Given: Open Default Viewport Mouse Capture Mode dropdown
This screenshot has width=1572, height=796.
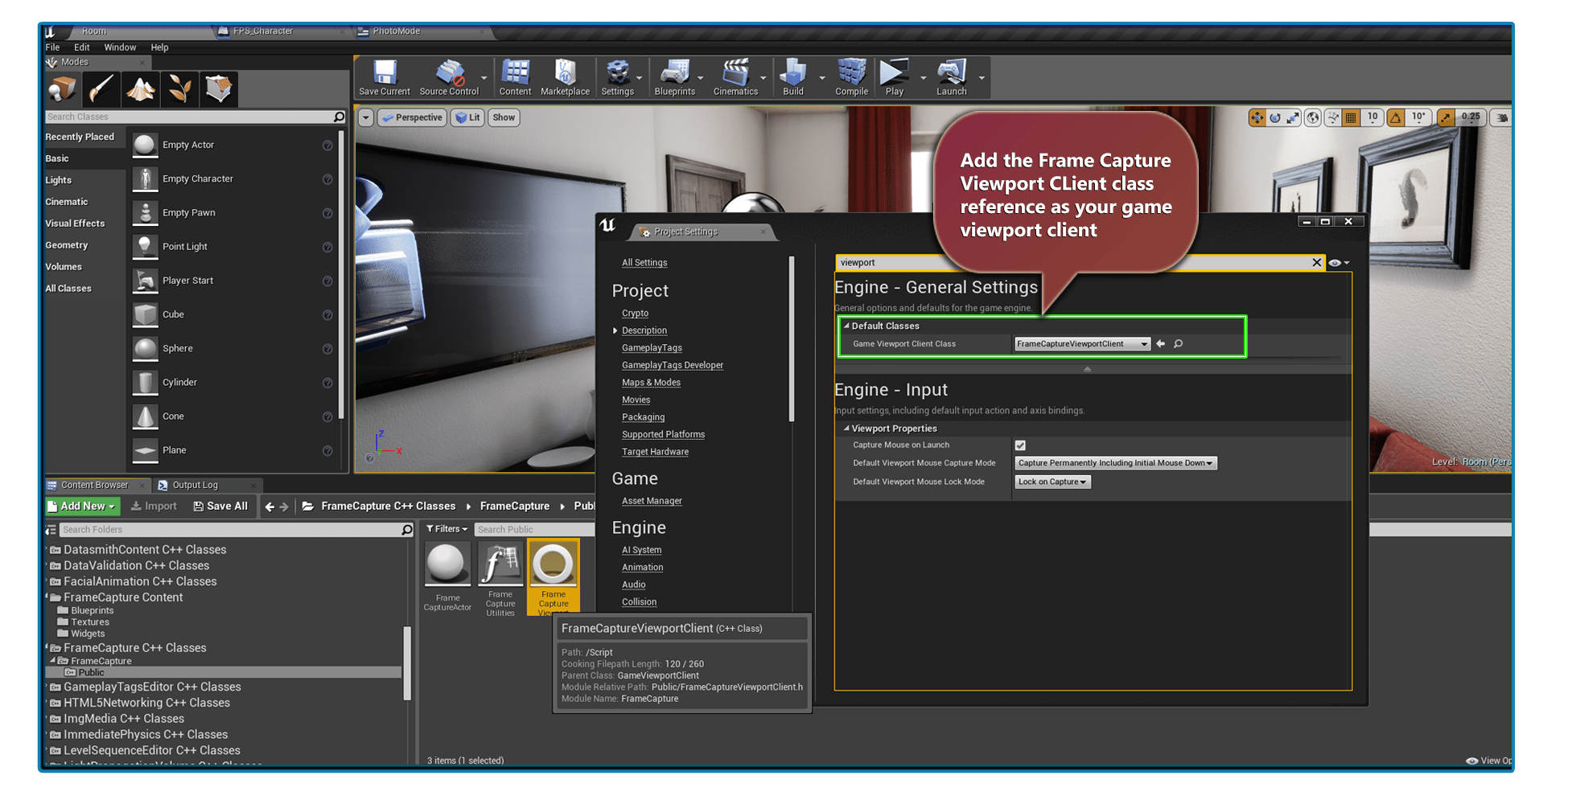Looking at the screenshot, I should pos(1115,463).
